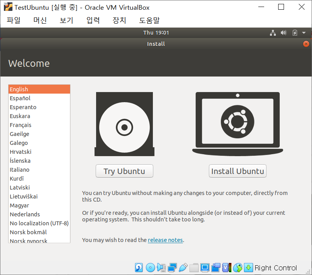Viewport: 312px width, 275px height.
Task: Click the shared folders status icon
Action: (194, 268)
